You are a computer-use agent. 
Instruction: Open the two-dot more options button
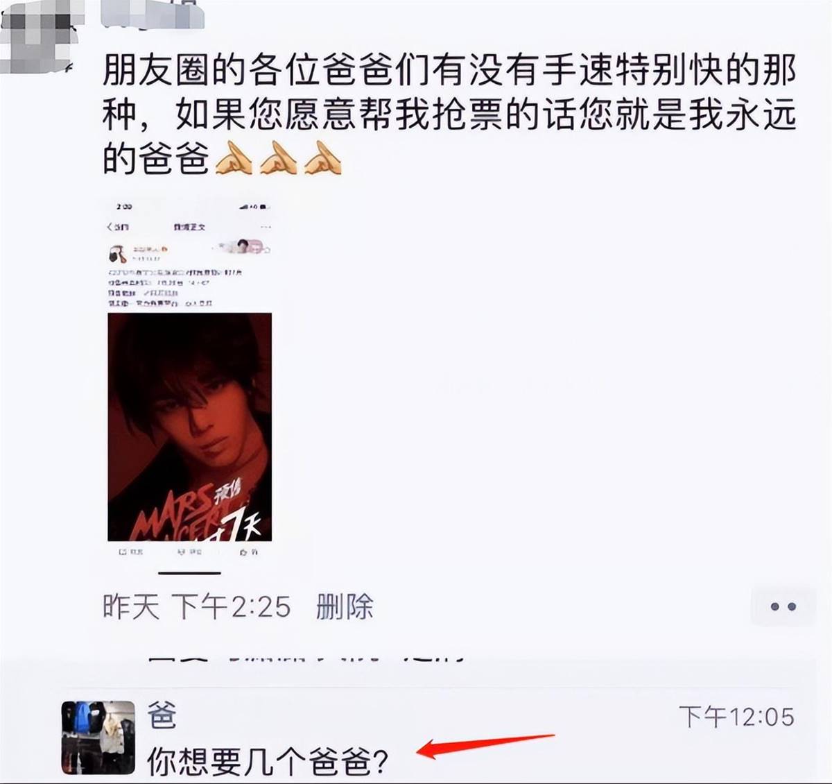(x=783, y=606)
